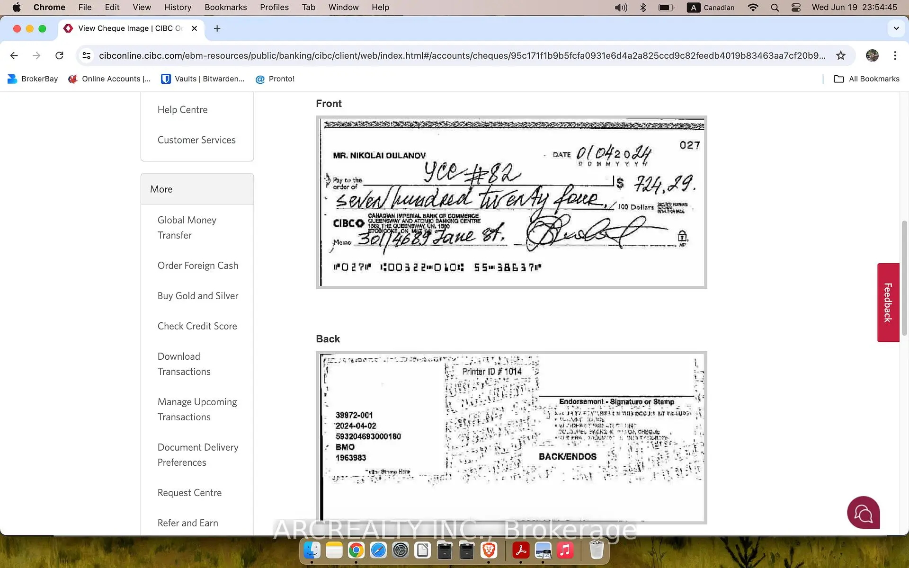Image resolution: width=909 pixels, height=568 pixels.
Task: Open the Chrome profile avatar
Action: [872, 56]
